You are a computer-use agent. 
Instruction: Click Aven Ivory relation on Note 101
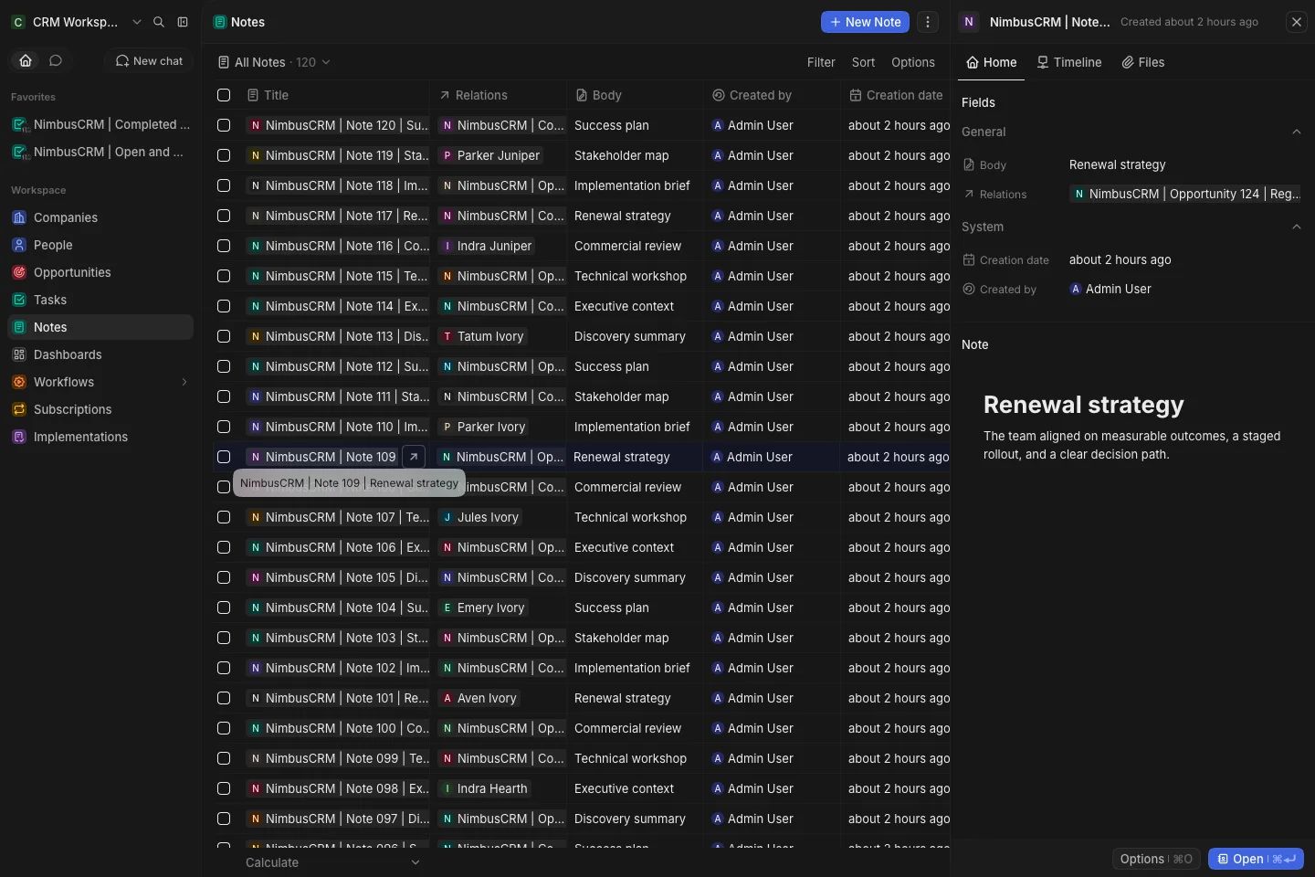click(x=480, y=698)
